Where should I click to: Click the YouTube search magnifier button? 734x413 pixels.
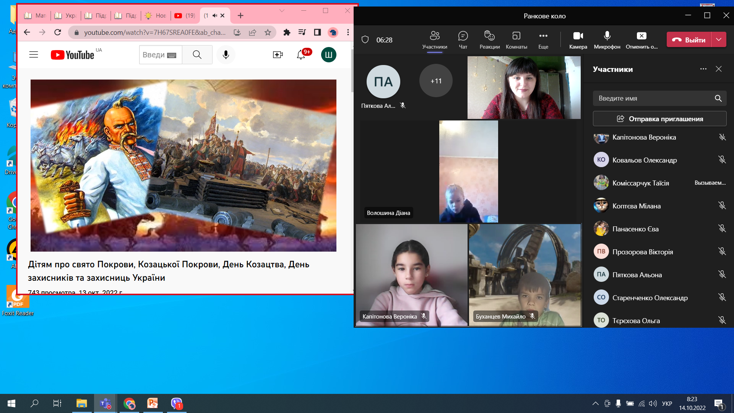197,55
